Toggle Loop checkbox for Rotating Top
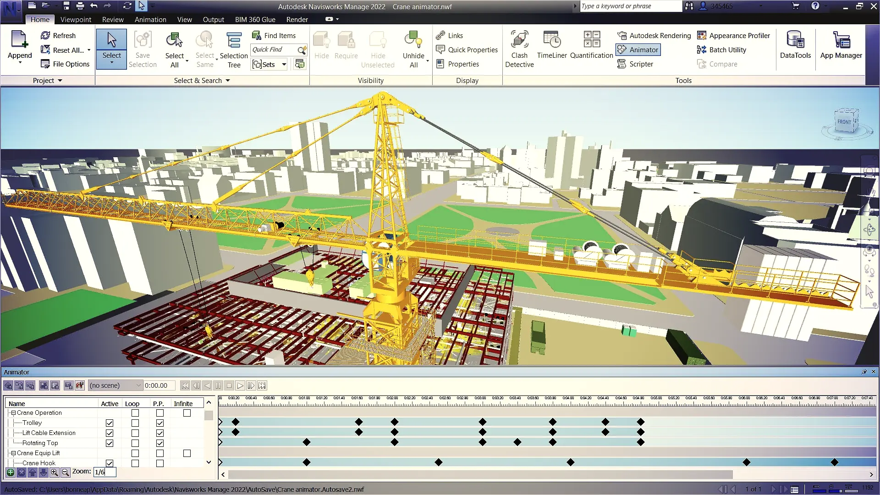The image size is (880, 495). tap(135, 443)
